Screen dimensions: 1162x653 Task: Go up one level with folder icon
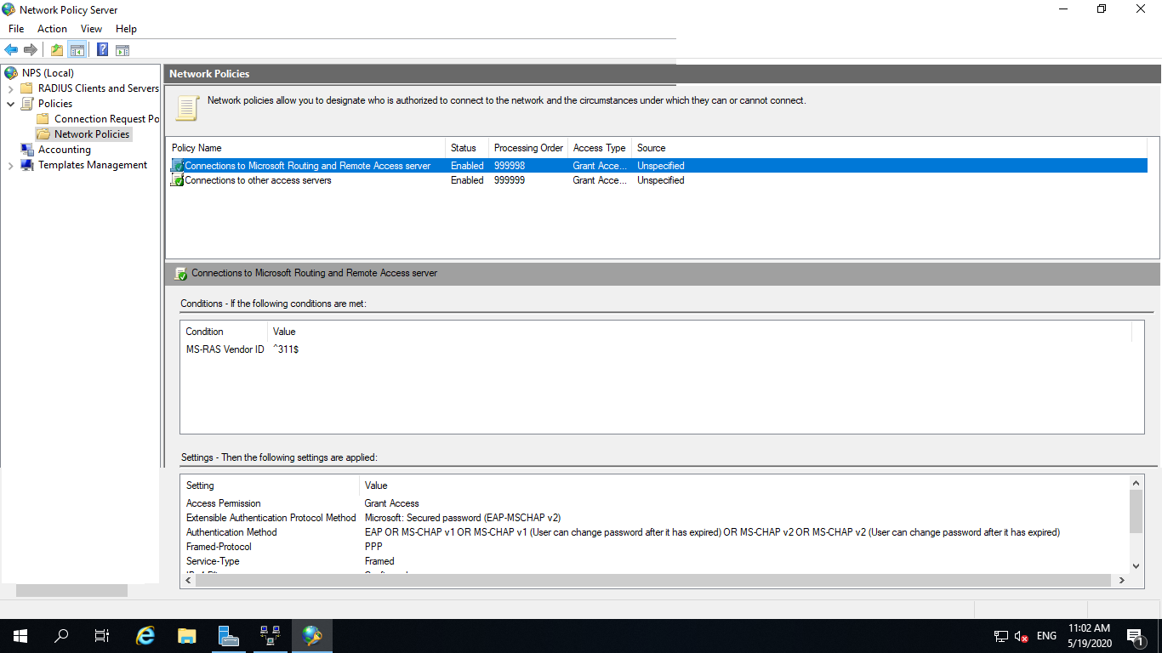56,50
